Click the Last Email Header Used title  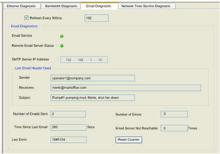33,68
